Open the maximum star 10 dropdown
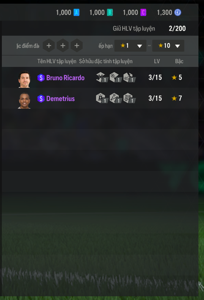Screen dimensions: 204x300 click(x=168, y=46)
